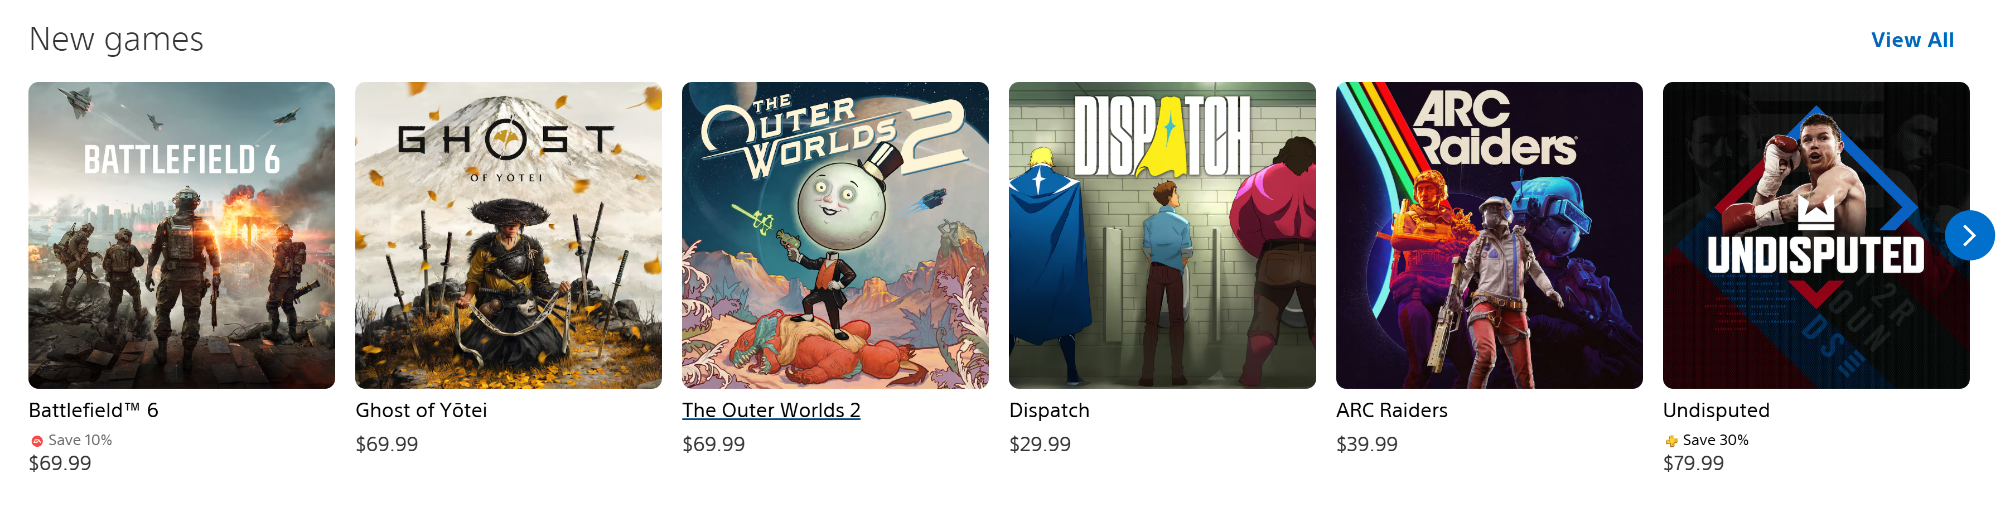Open View All new games
Screen dimensions: 2015x507
(1912, 40)
